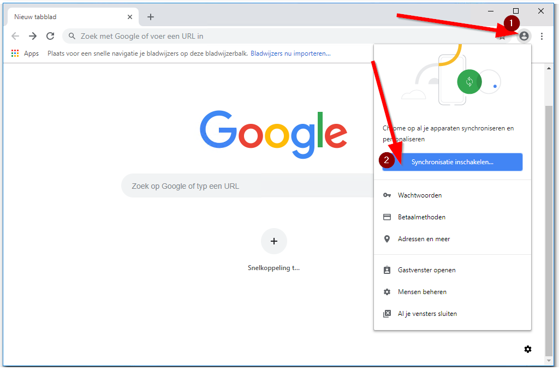Click Bladwijzers nu importeren link

[290, 53]
